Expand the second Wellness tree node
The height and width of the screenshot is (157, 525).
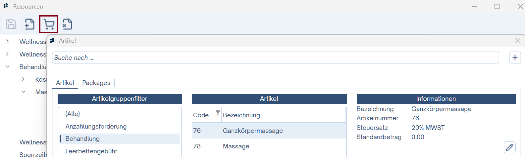click(7, 54)
